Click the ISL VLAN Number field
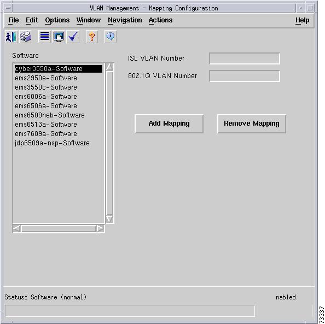325x324 pixels. point(245,58)
